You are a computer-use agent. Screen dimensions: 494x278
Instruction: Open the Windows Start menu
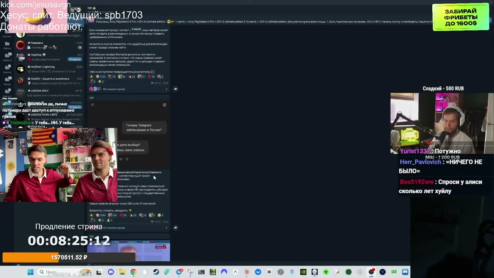pyautogui.click(x=30, y=272)
